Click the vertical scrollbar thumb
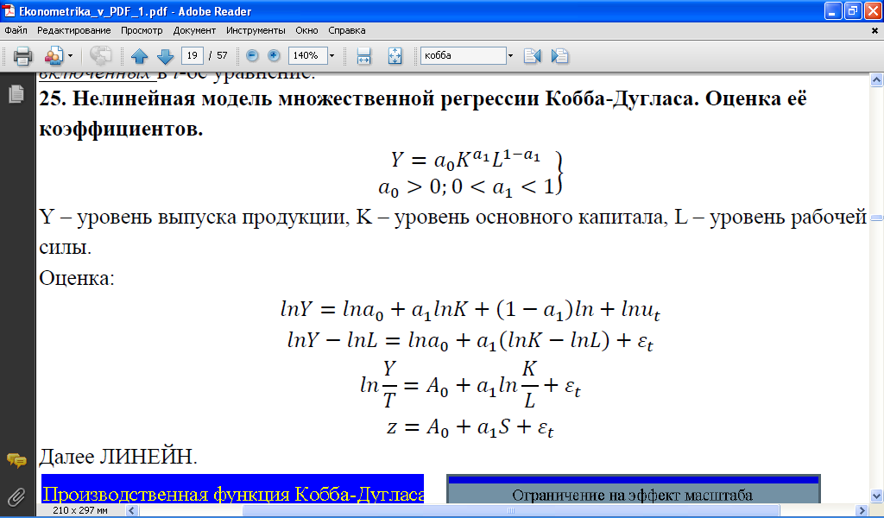Viewport: 884px width, 518px height. 876,218
